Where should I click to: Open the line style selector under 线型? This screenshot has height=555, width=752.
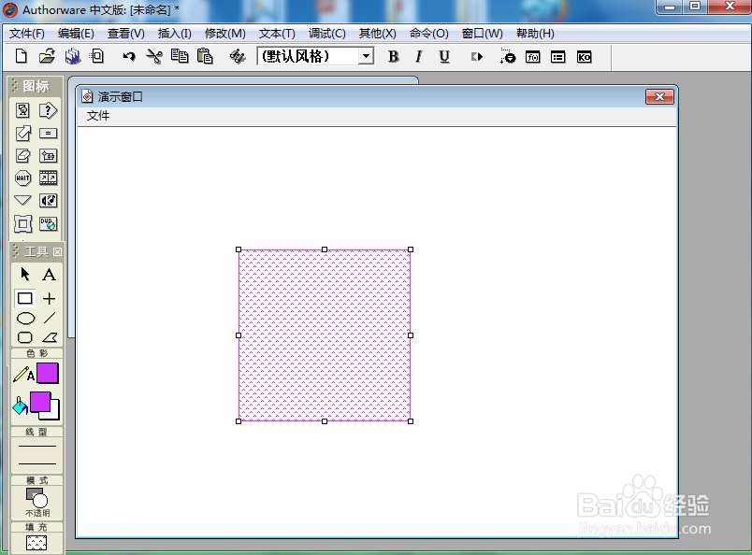tap(36, 455)
